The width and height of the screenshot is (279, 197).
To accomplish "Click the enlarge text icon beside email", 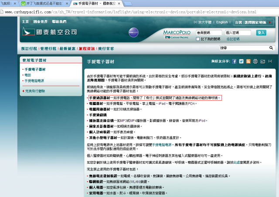I will [270, 61].
